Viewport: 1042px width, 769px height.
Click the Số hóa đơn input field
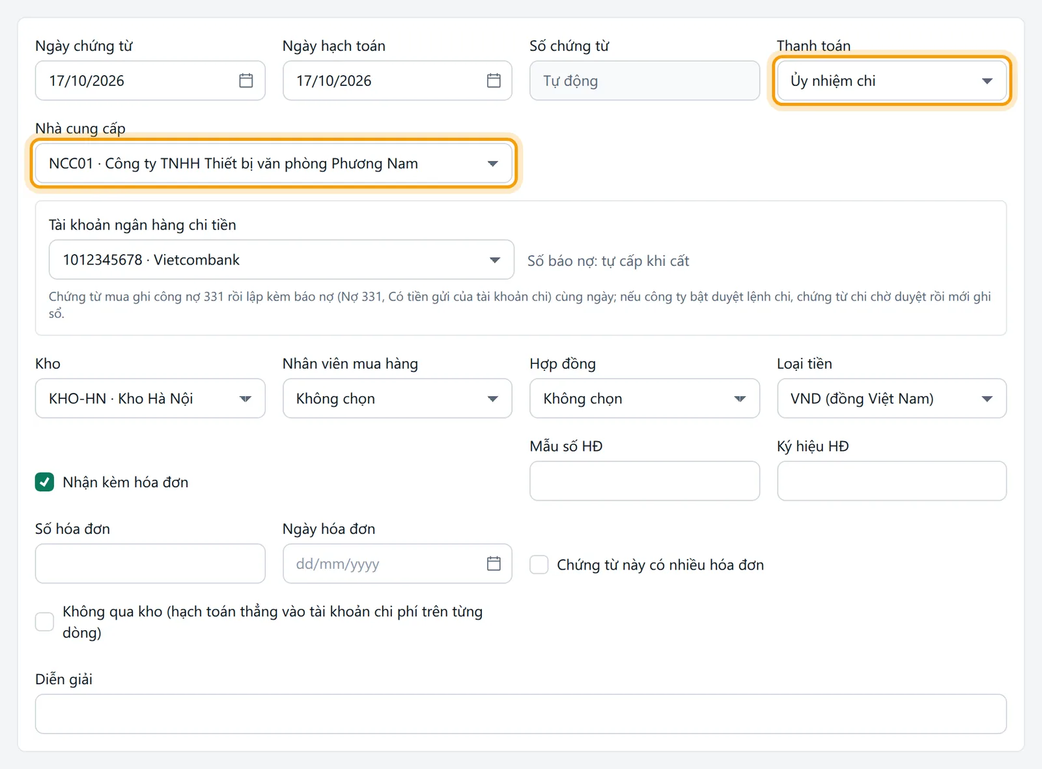(150, 564)
